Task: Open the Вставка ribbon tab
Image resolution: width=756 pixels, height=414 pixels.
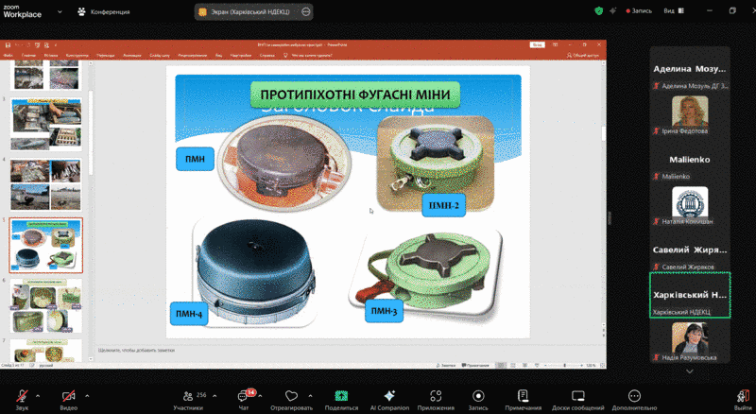Action: (x=51, y=56)
